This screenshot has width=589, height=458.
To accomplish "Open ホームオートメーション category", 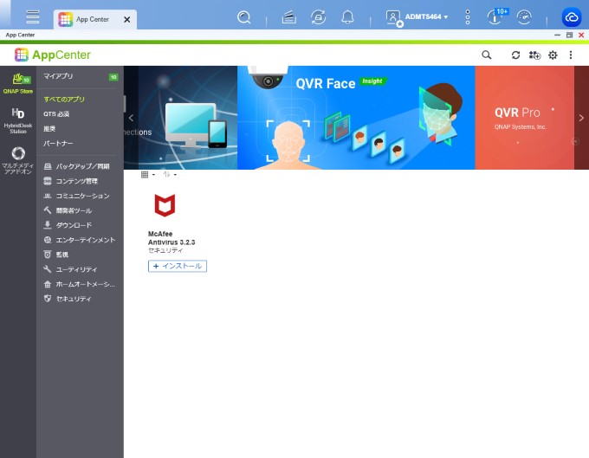I will pos(80,284).
